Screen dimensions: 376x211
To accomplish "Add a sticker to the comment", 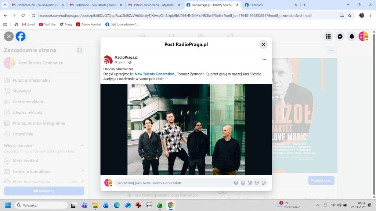I will [264, 183].
